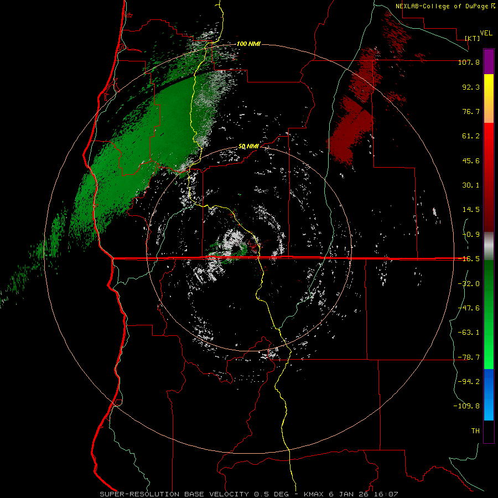The height and width of the screenshot is (498, 498).
Task: Click the 76.7 legend value
Action: (x=471, y=111)
